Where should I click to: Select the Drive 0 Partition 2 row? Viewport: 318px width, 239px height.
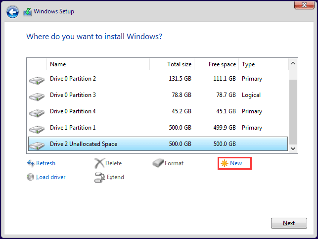point(158,79)
